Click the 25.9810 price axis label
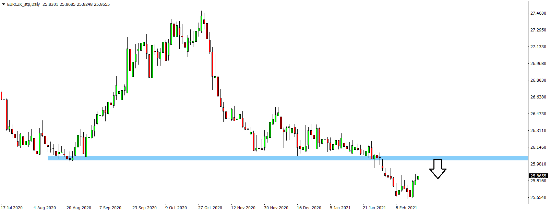Screen dimensions: 550x212 coord(538,164)
